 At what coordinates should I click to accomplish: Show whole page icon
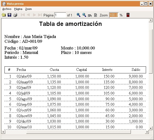tap(96, 15)
